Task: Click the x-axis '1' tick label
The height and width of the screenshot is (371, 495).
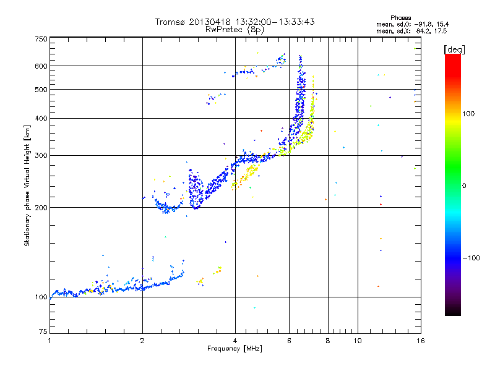Action: 49,341
